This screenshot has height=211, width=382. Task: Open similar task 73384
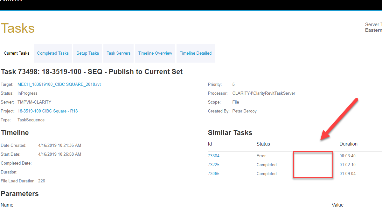pyautogui.click(x=213, y=156)
